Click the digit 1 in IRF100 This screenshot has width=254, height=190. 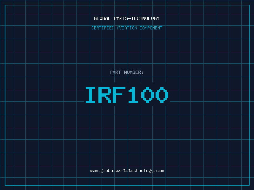click(134, 95)
